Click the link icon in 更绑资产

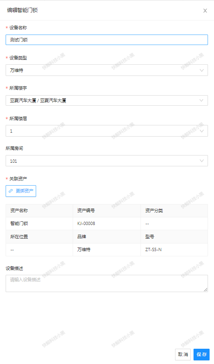(11, 191)
